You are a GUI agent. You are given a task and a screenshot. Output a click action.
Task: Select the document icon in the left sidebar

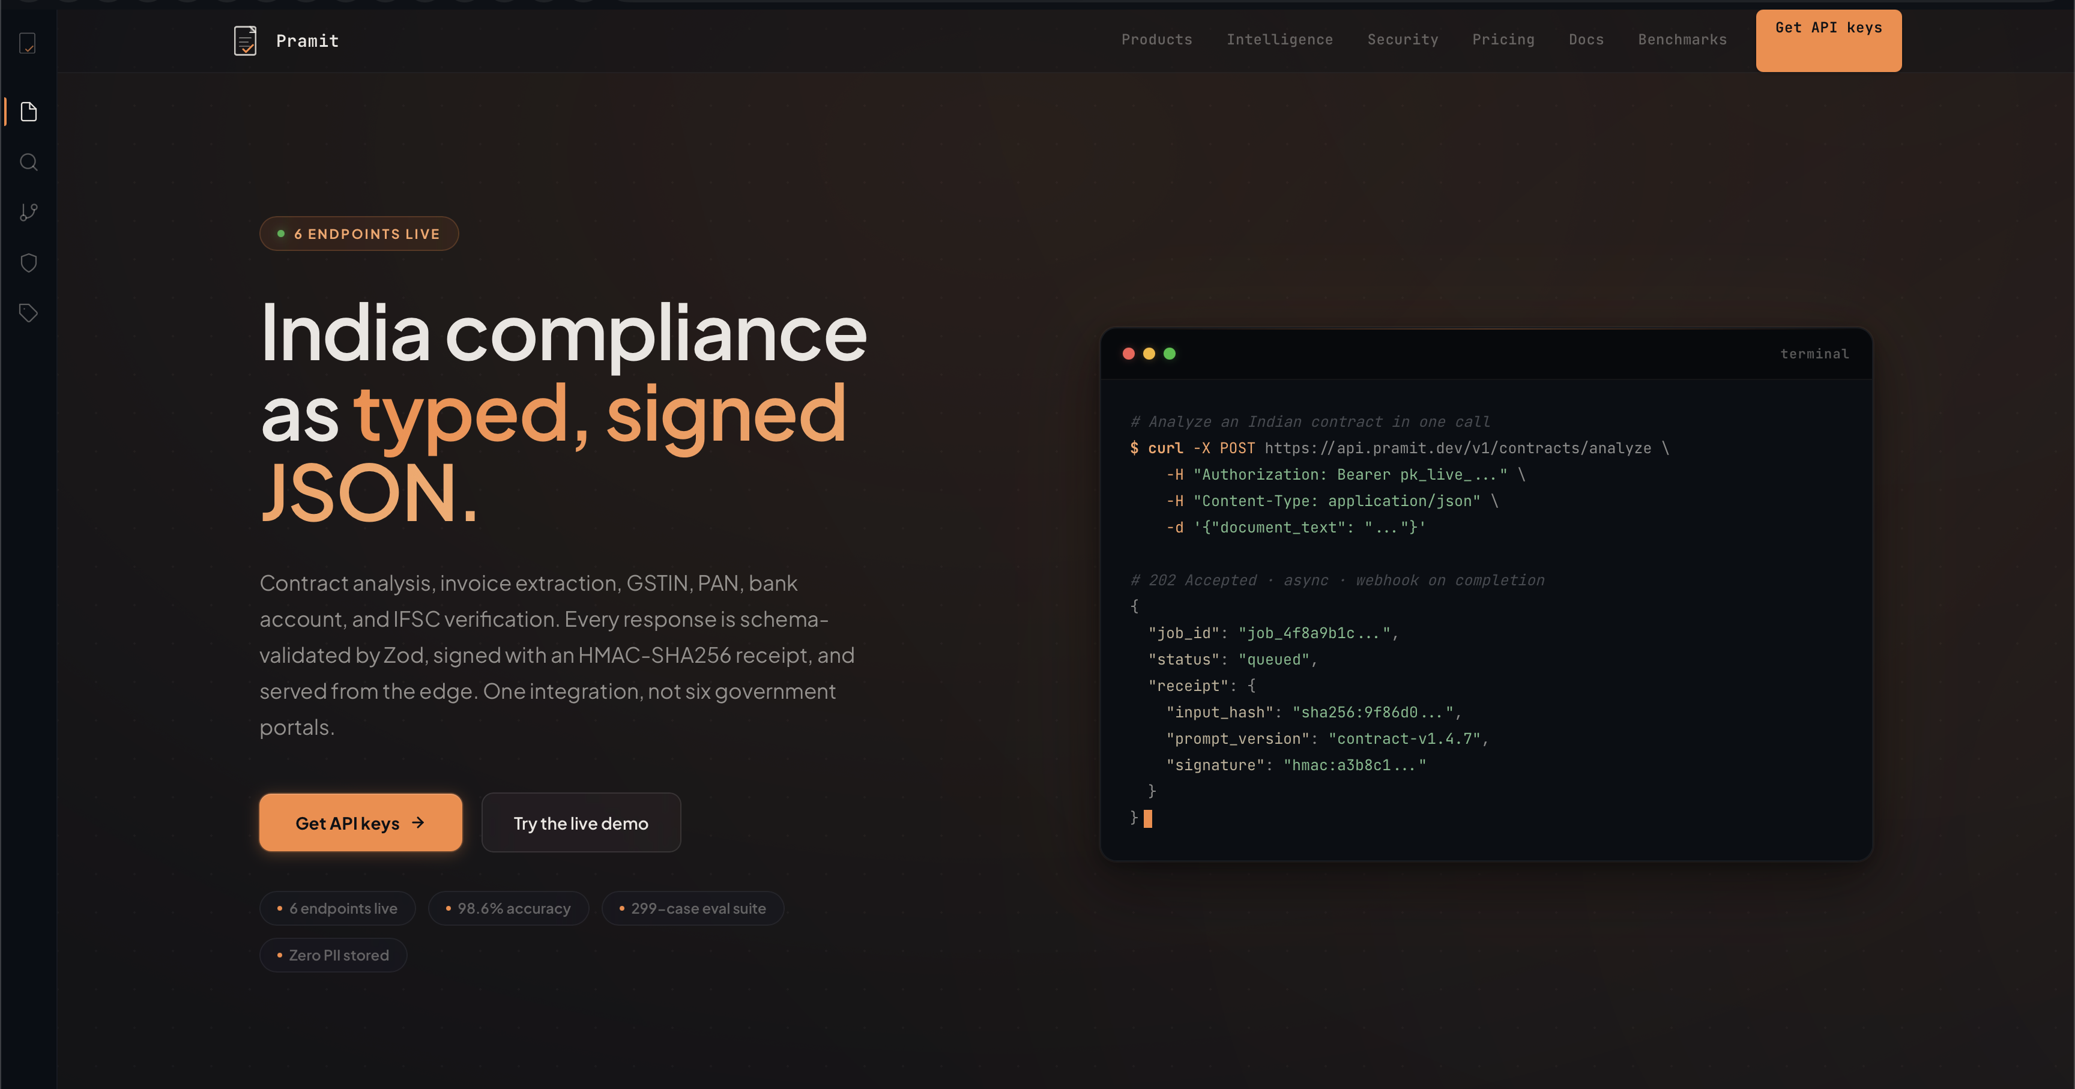pyautogui.click(x=28, y=112)
